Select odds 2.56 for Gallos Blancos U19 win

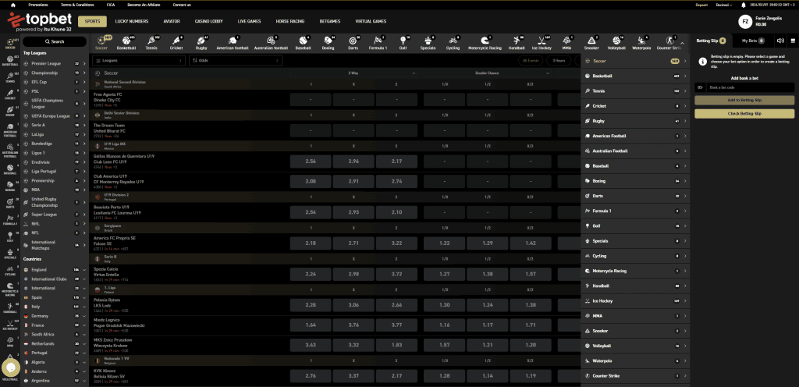311,162
